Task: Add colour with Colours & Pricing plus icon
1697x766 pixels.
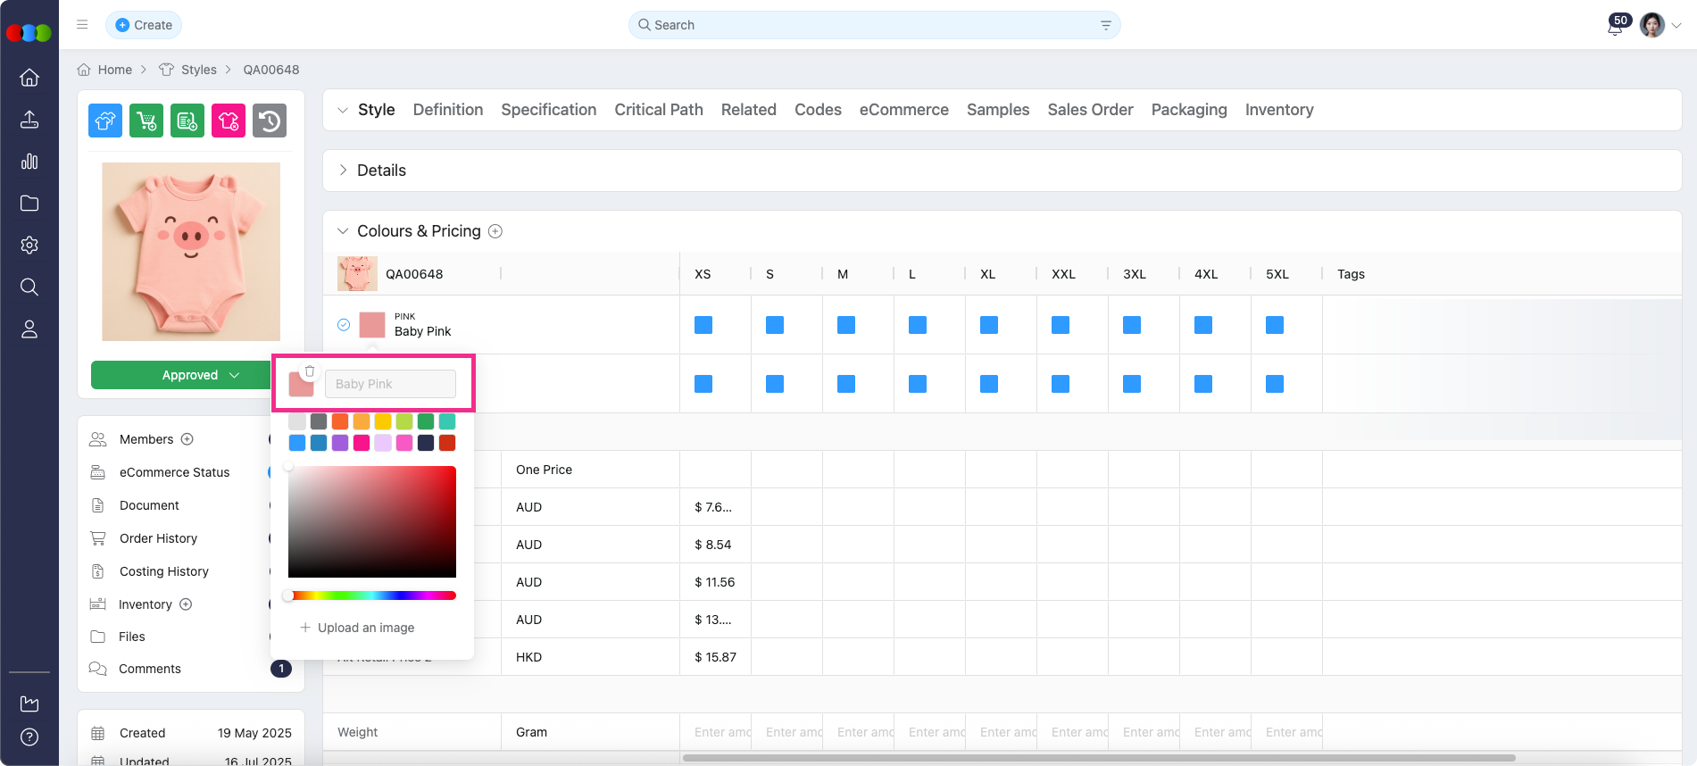Action: click(495, 231)
